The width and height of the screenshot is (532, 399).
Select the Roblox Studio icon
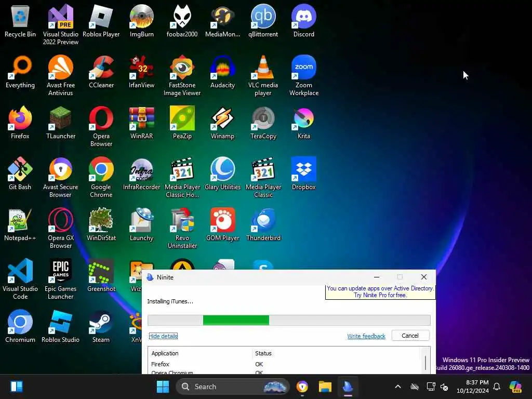tap(60, 326)
